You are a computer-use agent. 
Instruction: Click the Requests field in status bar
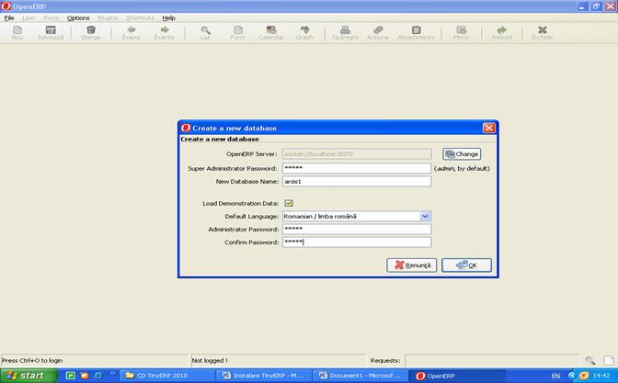coord(492,360)
